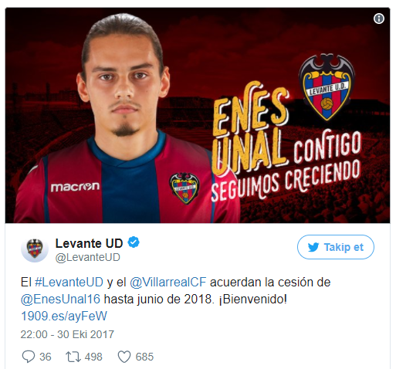
Task: Open the @VillarrealCF mention
Action: [168, 283]
